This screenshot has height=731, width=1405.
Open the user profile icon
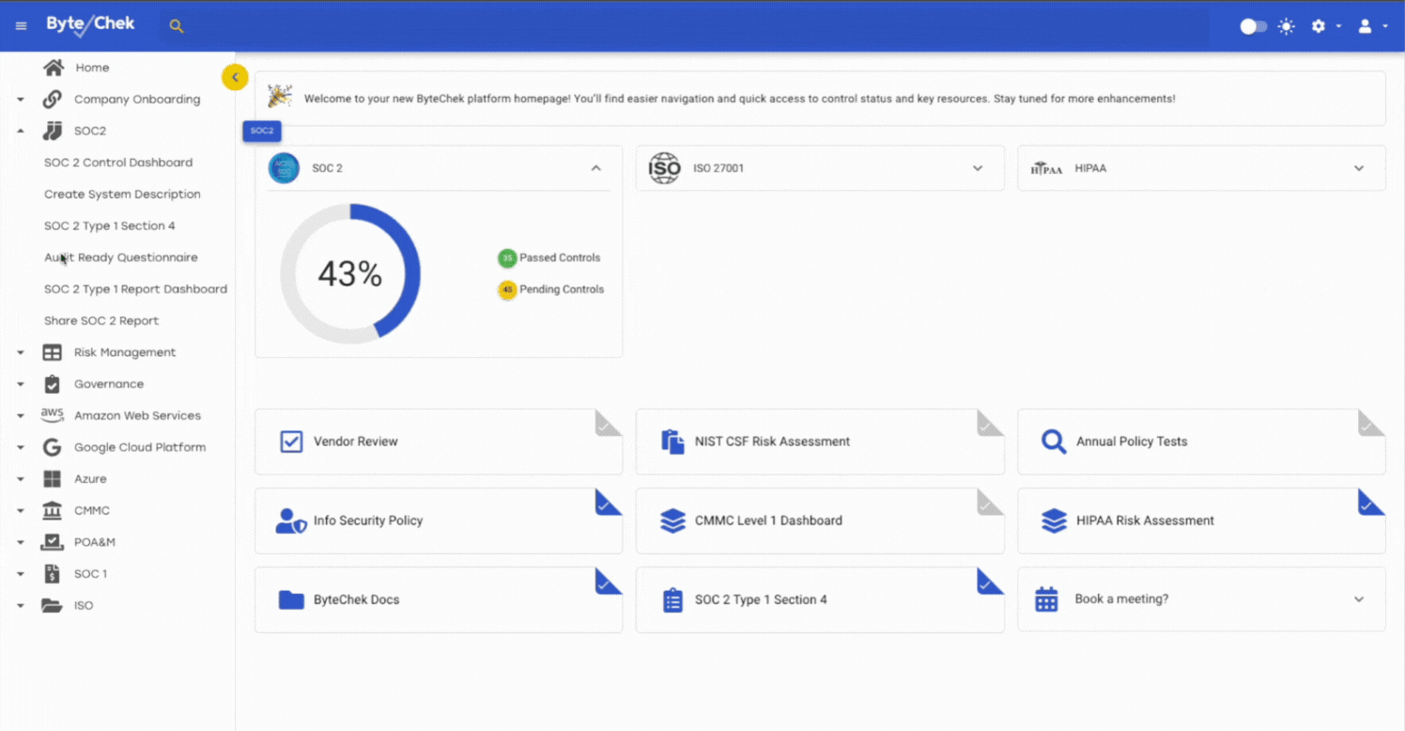1366,26
